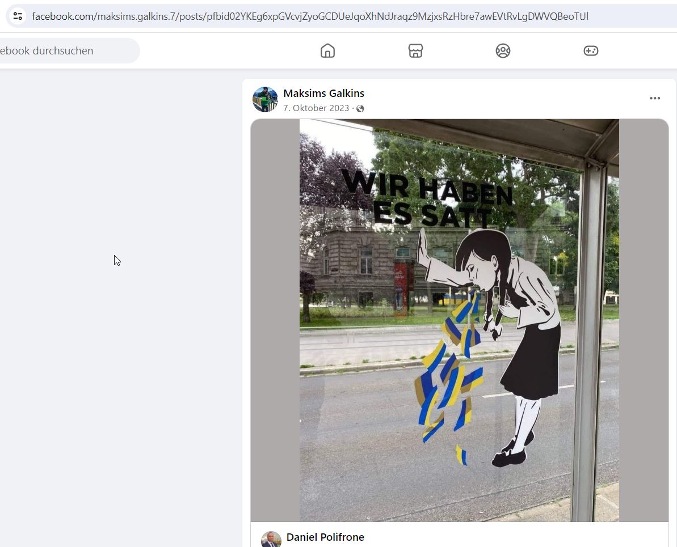Screen dimensions: 677x547
Task: Open the Groups tab
Action: coord(503,51)
